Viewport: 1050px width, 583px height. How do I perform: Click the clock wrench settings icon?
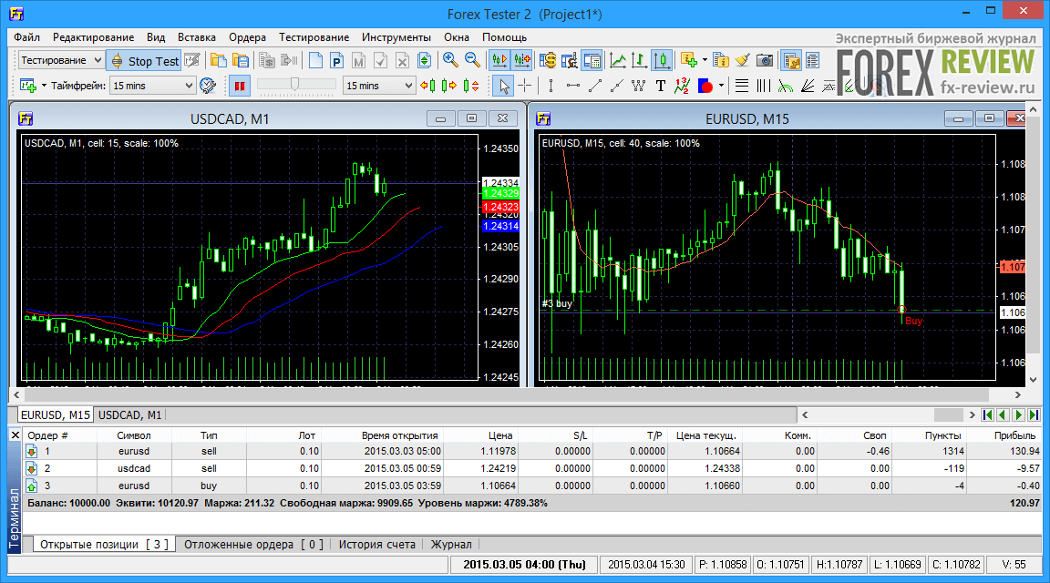click(208, 86)
